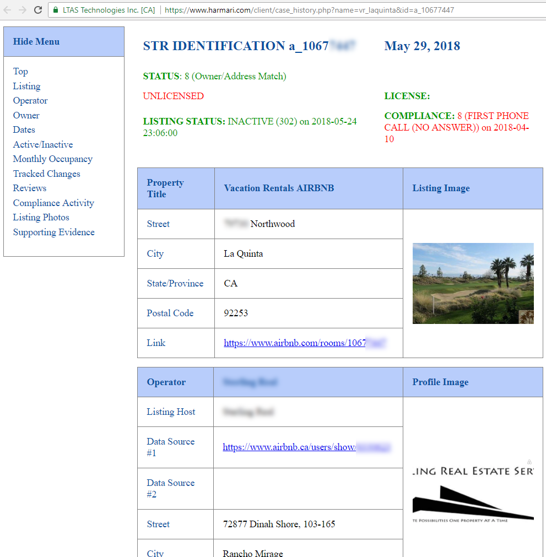The width and height of the screenshot is (546, 557).
Task: Click the Property Title header cell
Action: tap(176, 188)
